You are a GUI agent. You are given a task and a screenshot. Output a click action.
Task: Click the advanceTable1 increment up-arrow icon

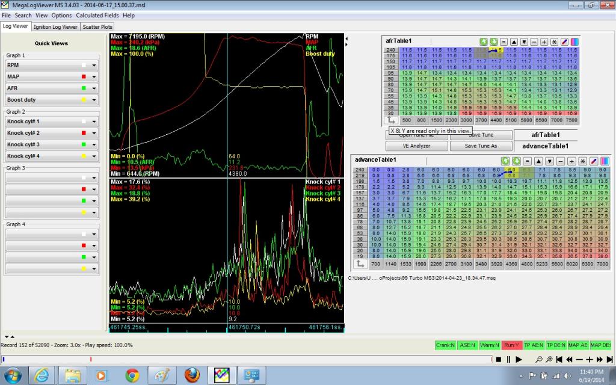(538, 161)
